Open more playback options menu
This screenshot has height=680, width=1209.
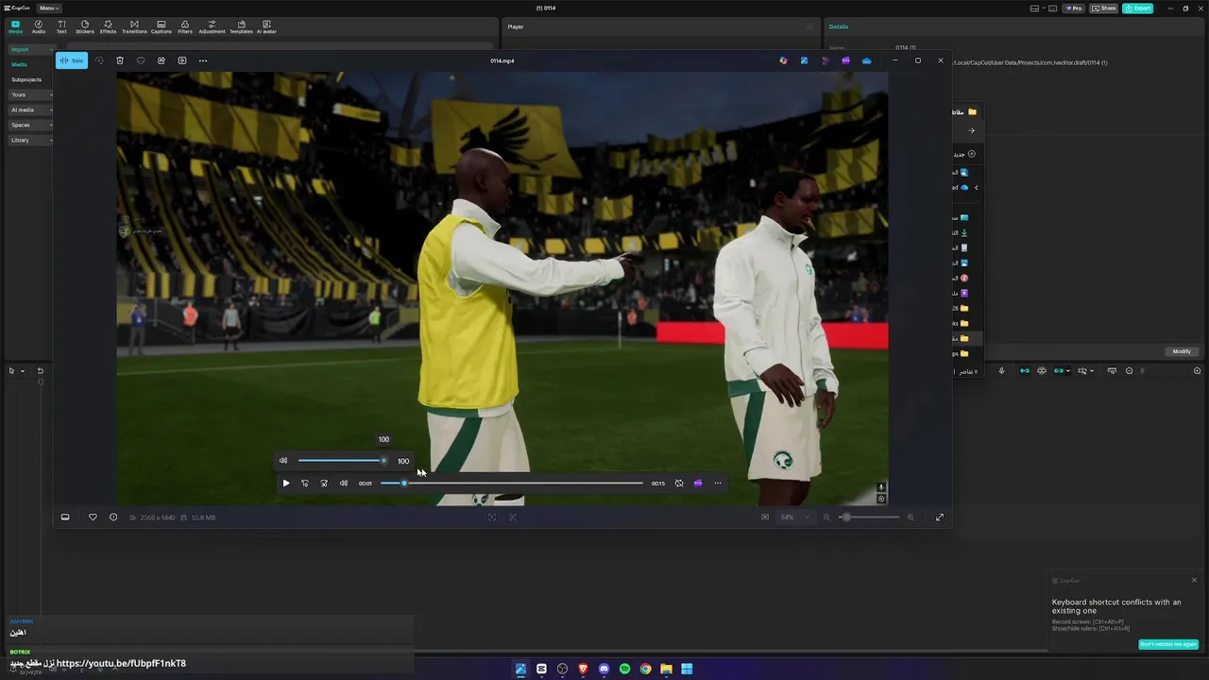(718, 484)
